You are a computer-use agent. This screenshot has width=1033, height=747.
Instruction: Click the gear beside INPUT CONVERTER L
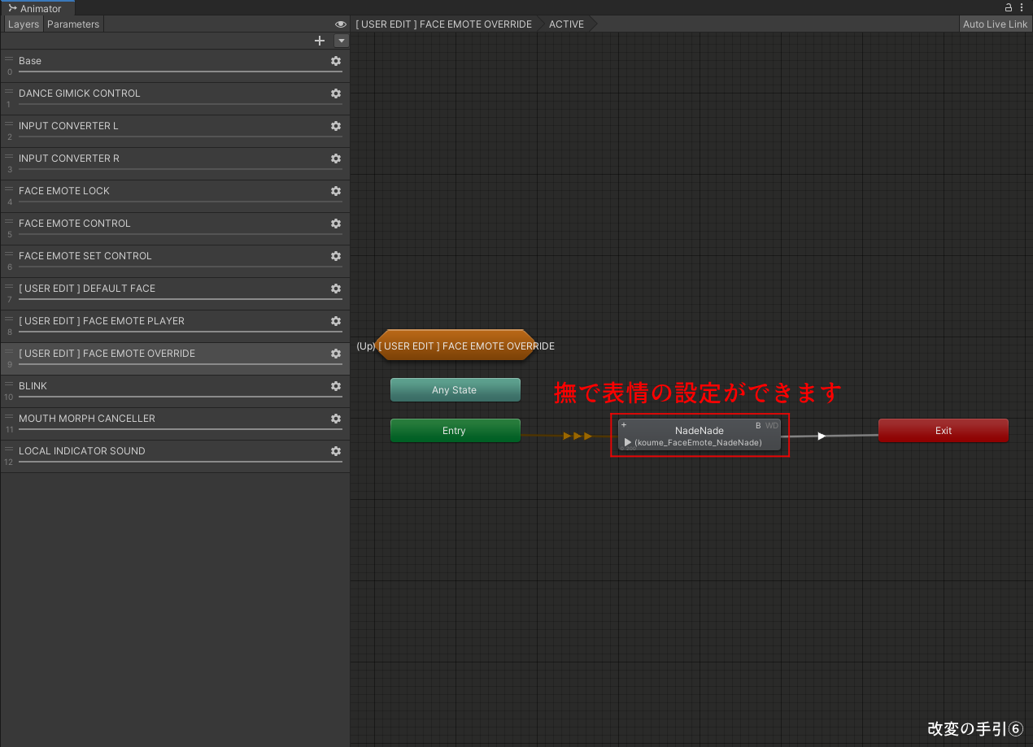click(335, 126)
